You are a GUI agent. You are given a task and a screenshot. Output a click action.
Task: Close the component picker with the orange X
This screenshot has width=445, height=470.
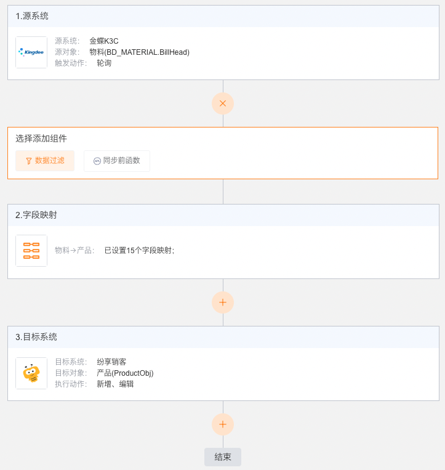pos(223,103)
